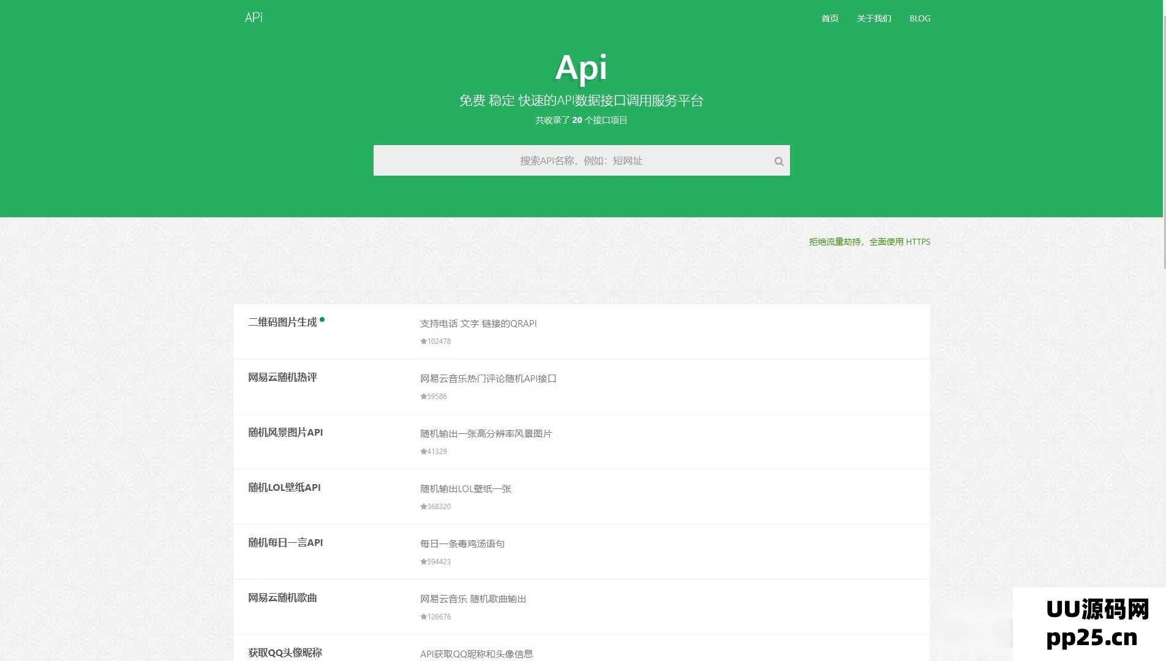Open the 获取QQ头像昵称 entry
Screen dimensions: 1166x661
click(284, 653)
